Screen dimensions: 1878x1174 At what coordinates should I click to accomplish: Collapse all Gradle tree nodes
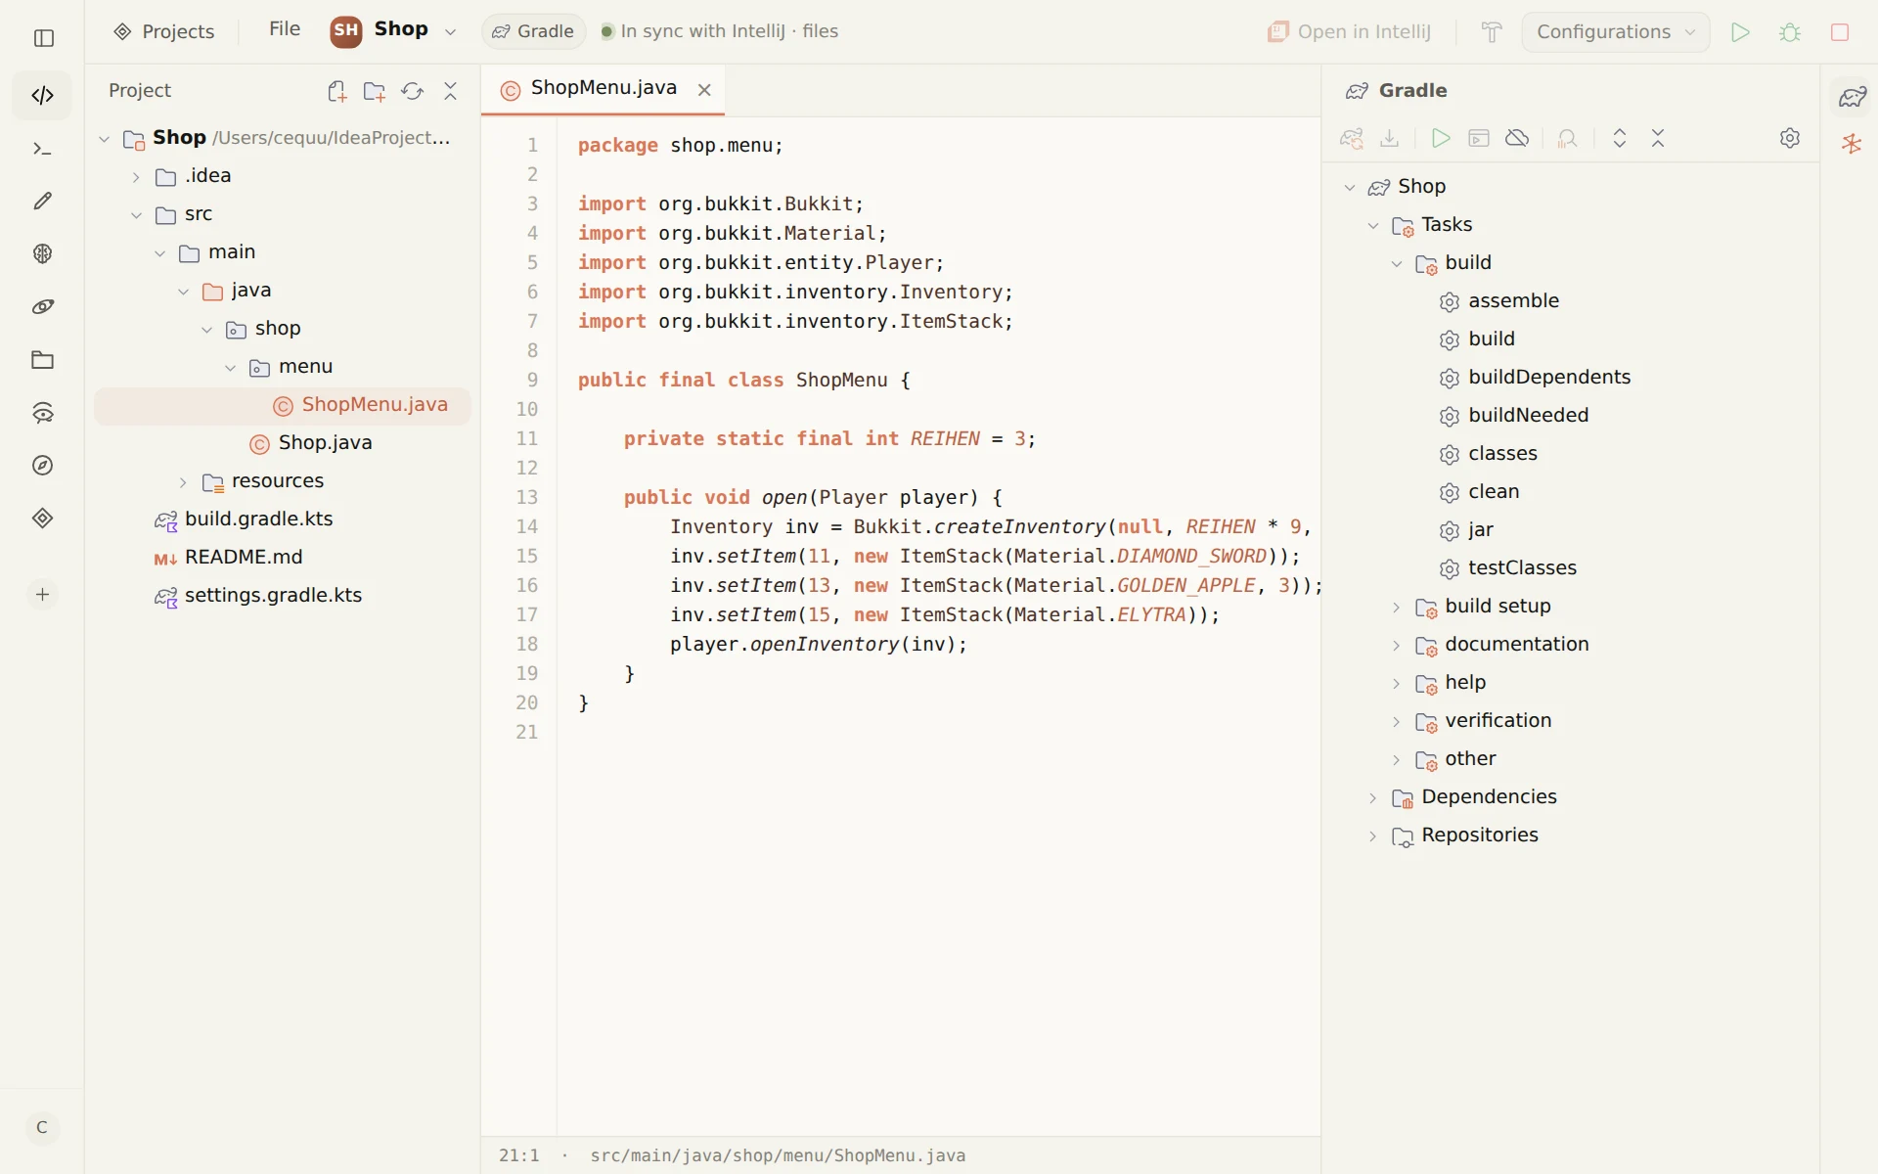click(1658, 138)
